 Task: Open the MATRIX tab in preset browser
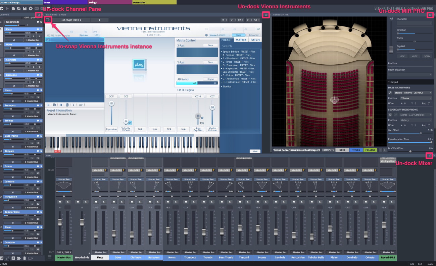[241, 40]
